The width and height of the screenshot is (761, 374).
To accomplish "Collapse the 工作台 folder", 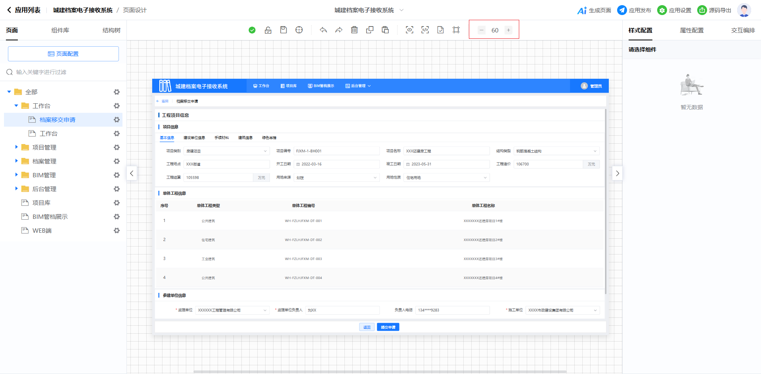I will coord(16,106).
